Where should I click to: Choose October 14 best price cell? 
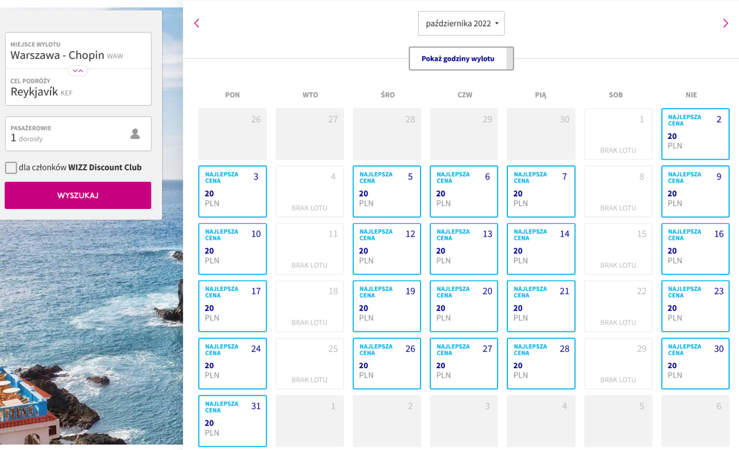pos(541,248)
